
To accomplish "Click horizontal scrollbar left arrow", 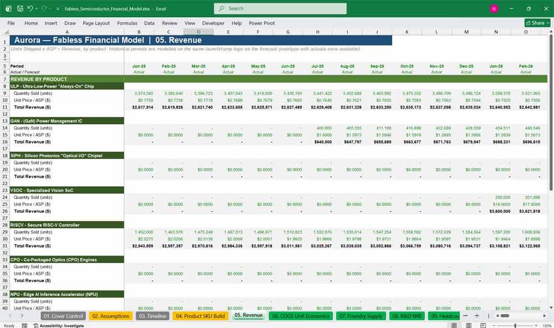I will click(x=497, y=316).
